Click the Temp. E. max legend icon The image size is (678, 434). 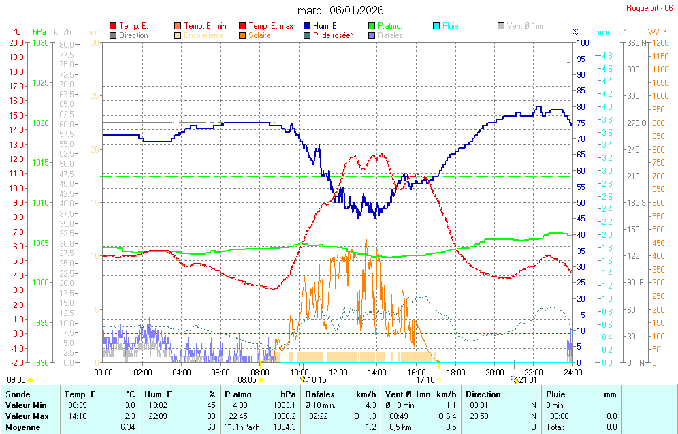tap(242, 26)
